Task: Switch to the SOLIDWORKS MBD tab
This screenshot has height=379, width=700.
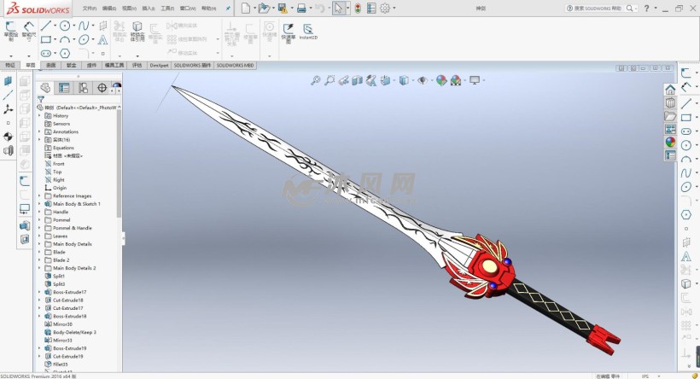Action: tap(236, 65)
